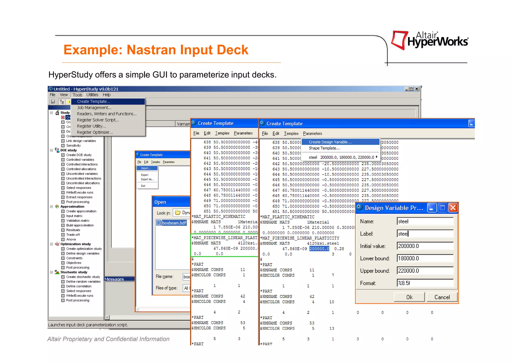
Task: Toggle the Create DOE study checkbox
Action: coord(63,155)
